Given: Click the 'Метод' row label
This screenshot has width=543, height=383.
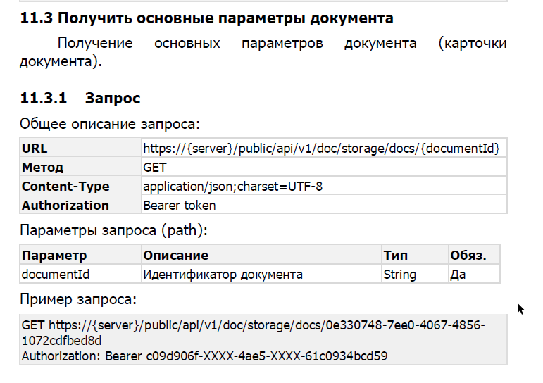Looking at the screenshot, I should click(x=43, y=168).
